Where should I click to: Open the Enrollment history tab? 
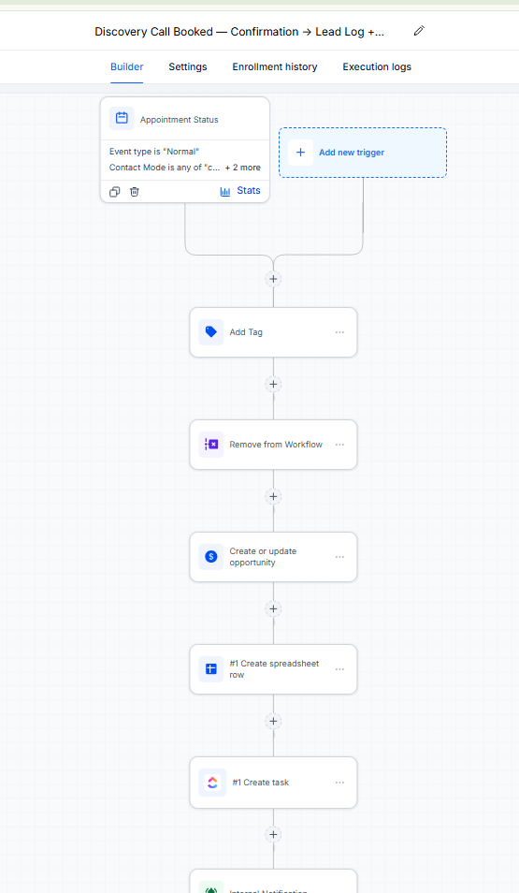(275, 66)
